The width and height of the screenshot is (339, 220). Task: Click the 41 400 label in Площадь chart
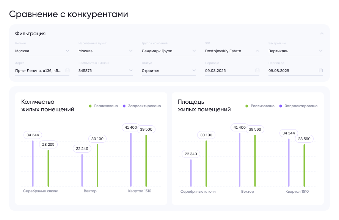(240, 127)
